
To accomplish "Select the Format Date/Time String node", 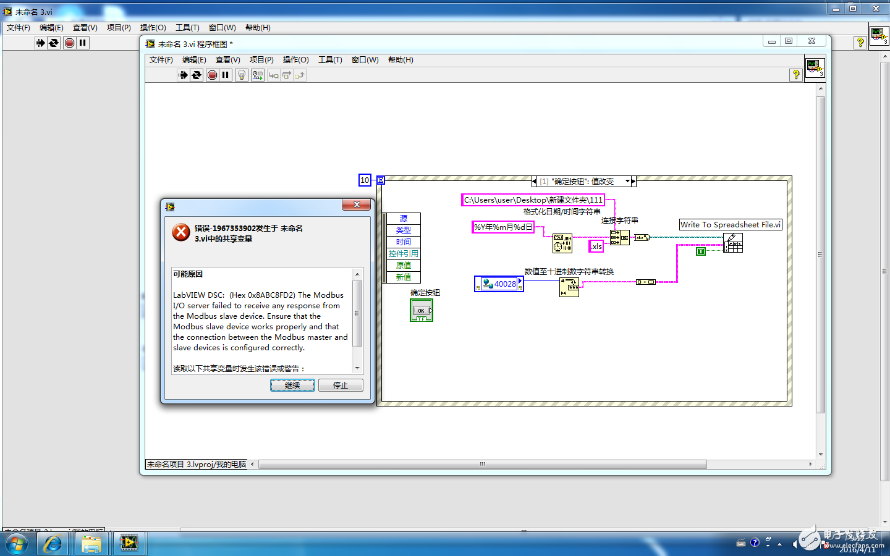I will [x=562, y=243].
